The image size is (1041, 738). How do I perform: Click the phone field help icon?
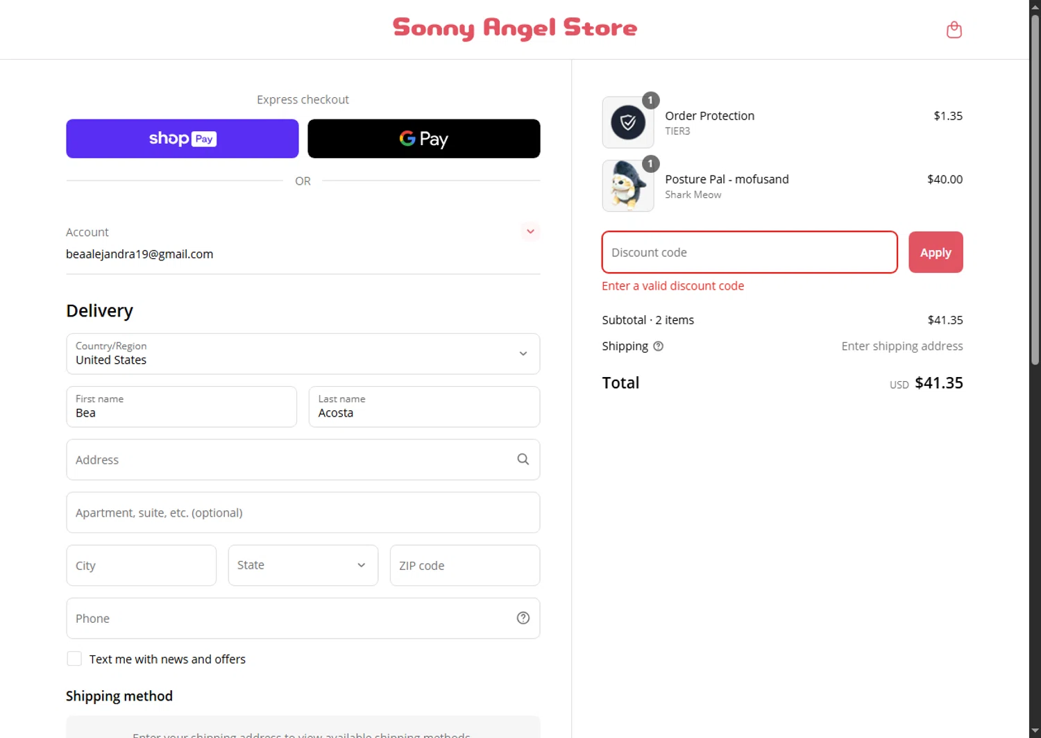click(523, 618)
